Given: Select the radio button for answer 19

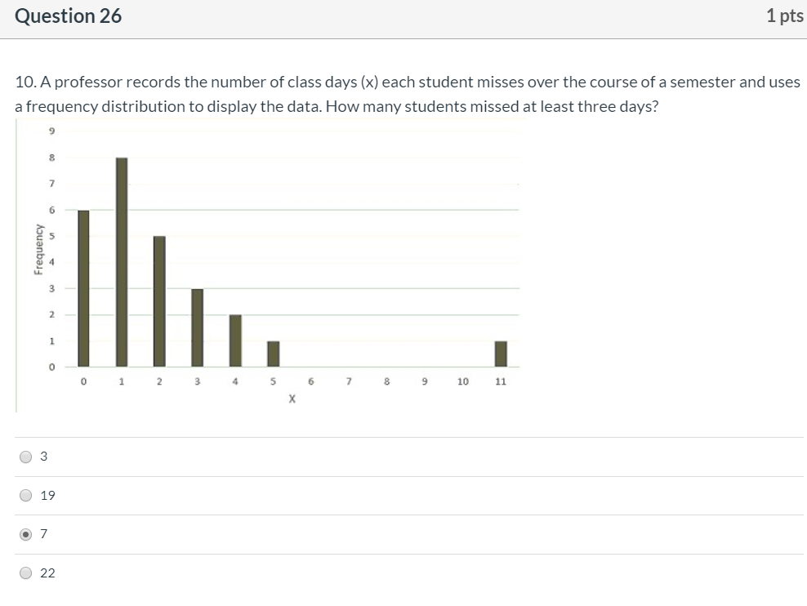Looking at the screenshot, I should (x=25, y=495).
